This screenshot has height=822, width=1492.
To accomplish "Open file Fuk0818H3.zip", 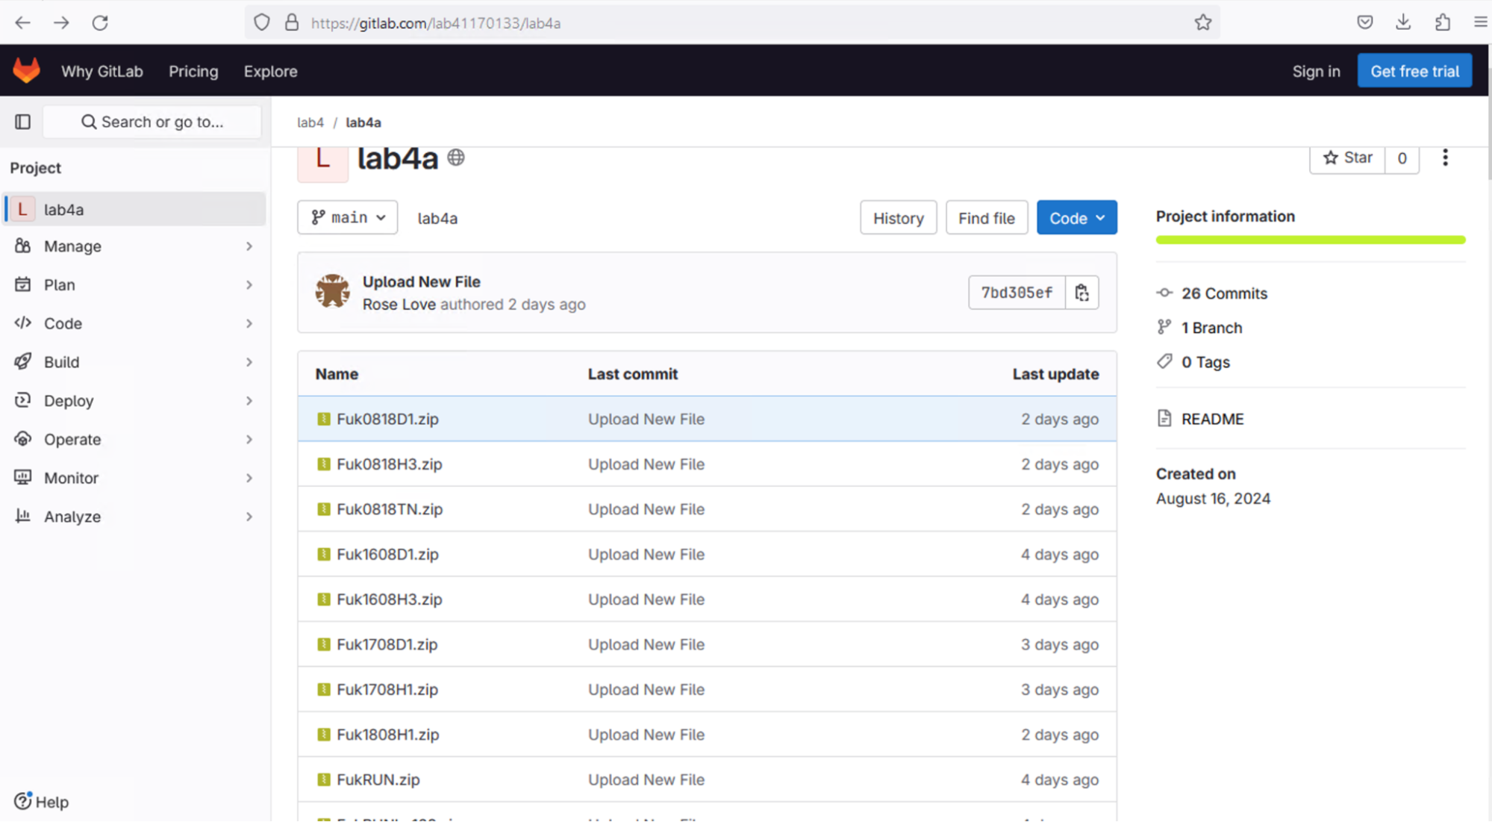I will (x=389, y=464).
